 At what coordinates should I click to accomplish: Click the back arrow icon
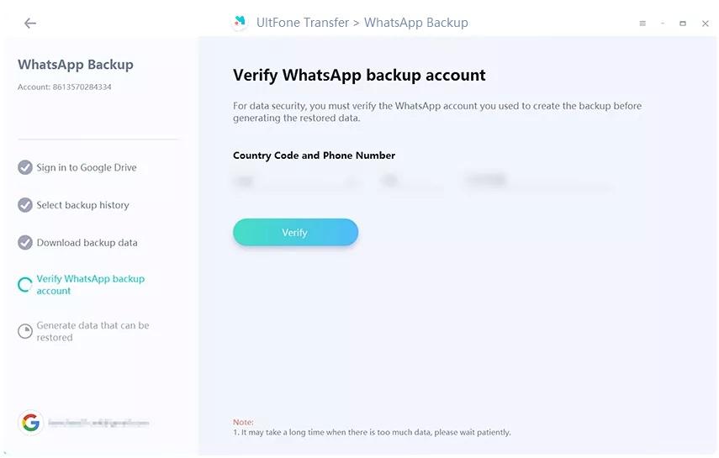[30, 24]
